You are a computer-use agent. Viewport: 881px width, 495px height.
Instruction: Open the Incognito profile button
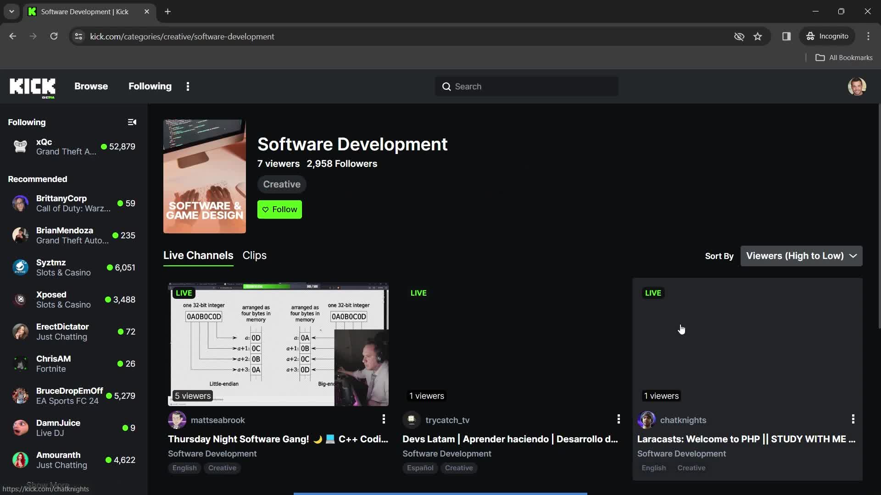827,37
